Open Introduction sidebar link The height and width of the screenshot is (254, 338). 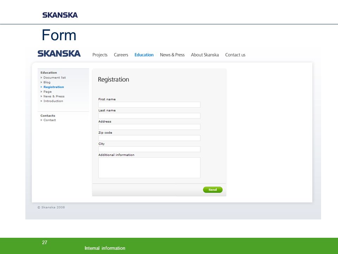[53, 101]
